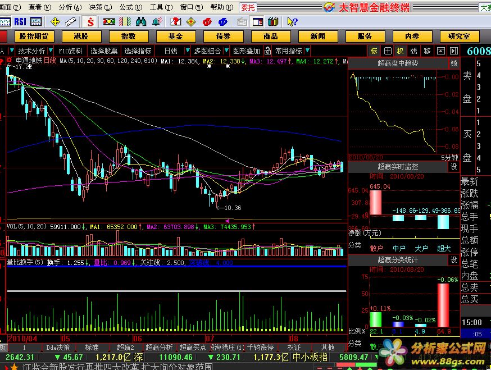
Task: Open the 股指期货 section
Action: click(34, 36)
